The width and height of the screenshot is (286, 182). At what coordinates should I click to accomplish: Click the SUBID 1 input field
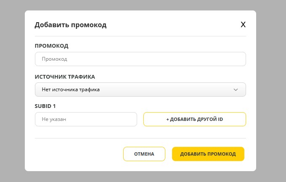(x=86, y=119)
